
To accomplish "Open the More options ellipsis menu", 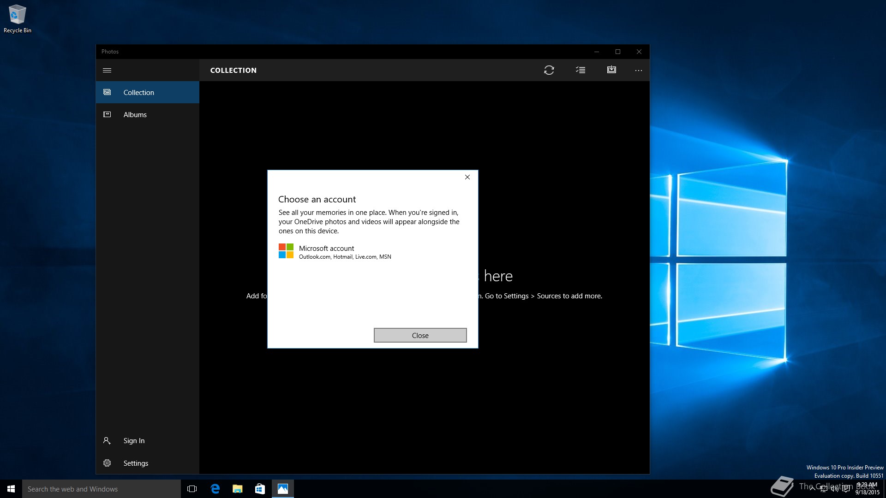I will 638,71.
